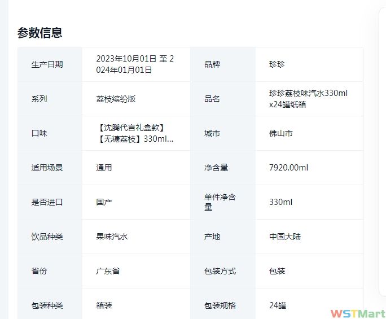Image resolution: width=386 pixels, height=319 pixels.
Task: Click the product name 珍珍荔枝味汽水330ml x24罐纸箱
Action: [x=308, y=99]
